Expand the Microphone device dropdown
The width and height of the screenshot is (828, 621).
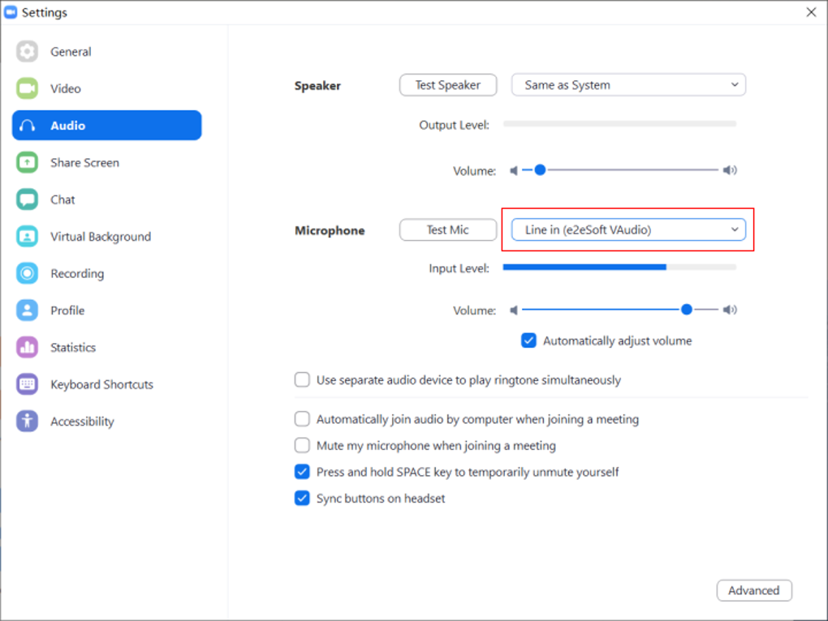628,229
